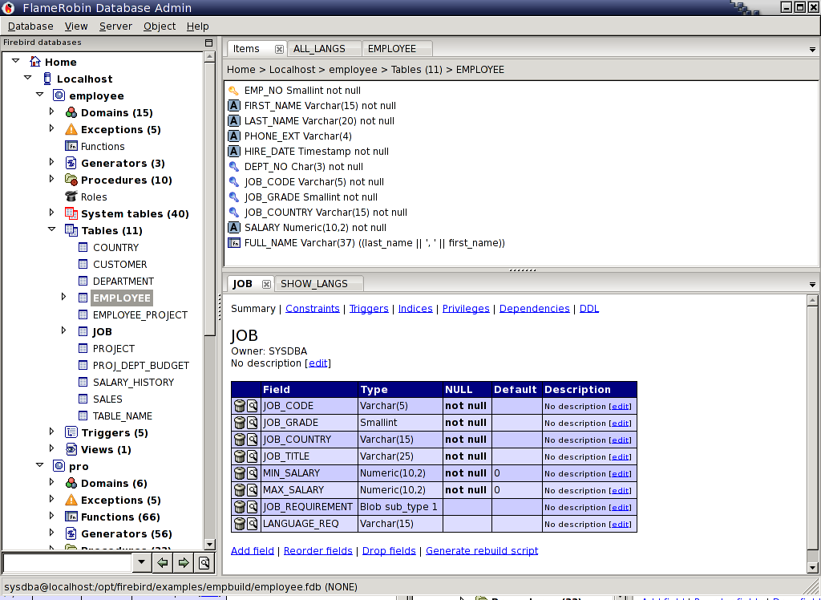Expand the EMPLOYEE table node
This screenshot has width=821, height=600.
pyautogui.click(x=63, y=297)
